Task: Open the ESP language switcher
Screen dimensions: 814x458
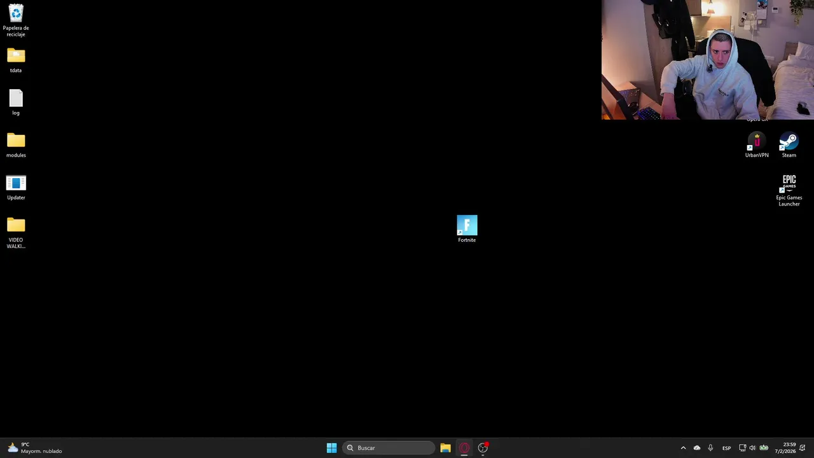Action: click(x=726, y=448)
